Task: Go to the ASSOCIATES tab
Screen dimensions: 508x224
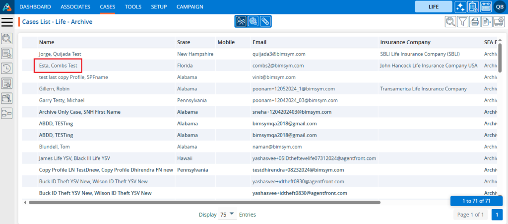Action: click(x=75, y=7)
